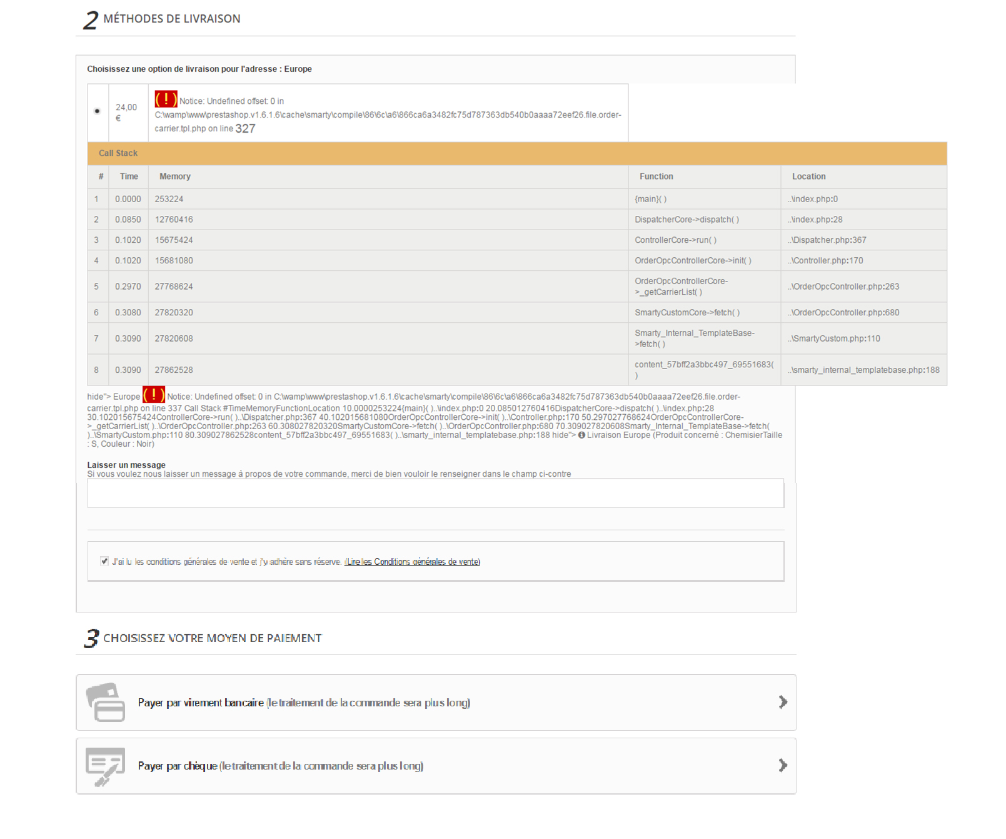Select the {main}( ) function cell

pyautogui.click(x=705, y=199)
